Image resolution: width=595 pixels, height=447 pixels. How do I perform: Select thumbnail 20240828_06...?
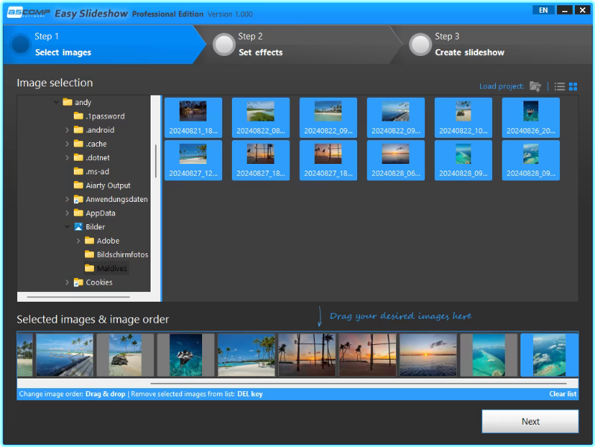click(396, 160)
